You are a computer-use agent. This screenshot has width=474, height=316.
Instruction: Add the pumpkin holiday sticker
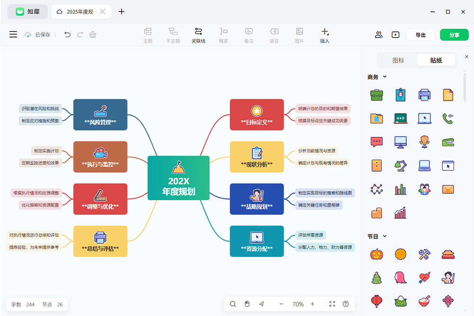[x=376, y=254]
